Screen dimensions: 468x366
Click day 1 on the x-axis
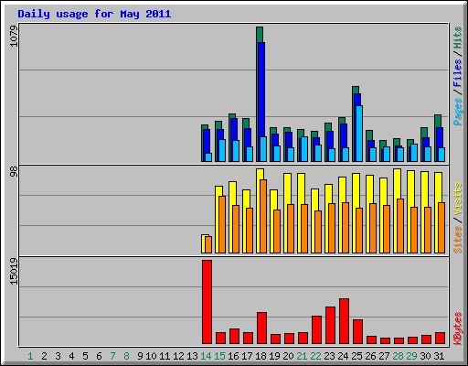(x=30, y=356)
